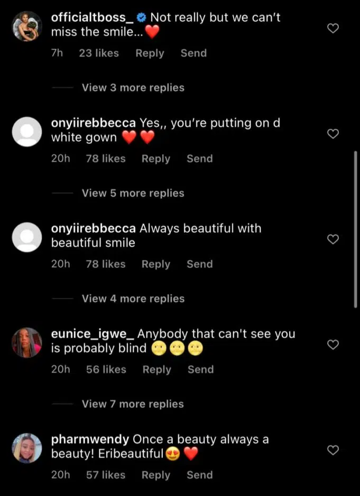The image size is (360, 496).
Task: Like pharmwendy's comment using the heart
Action: (333, 451)
